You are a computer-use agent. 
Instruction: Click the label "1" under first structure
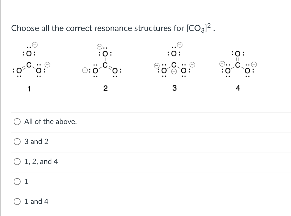coord(29,89)
